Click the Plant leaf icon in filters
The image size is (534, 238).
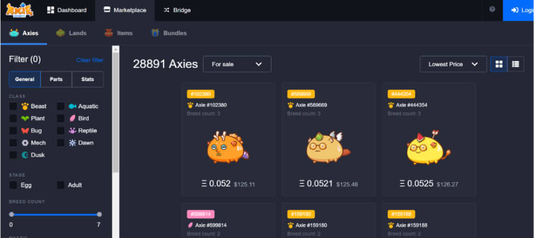click(x=24, y=118)
